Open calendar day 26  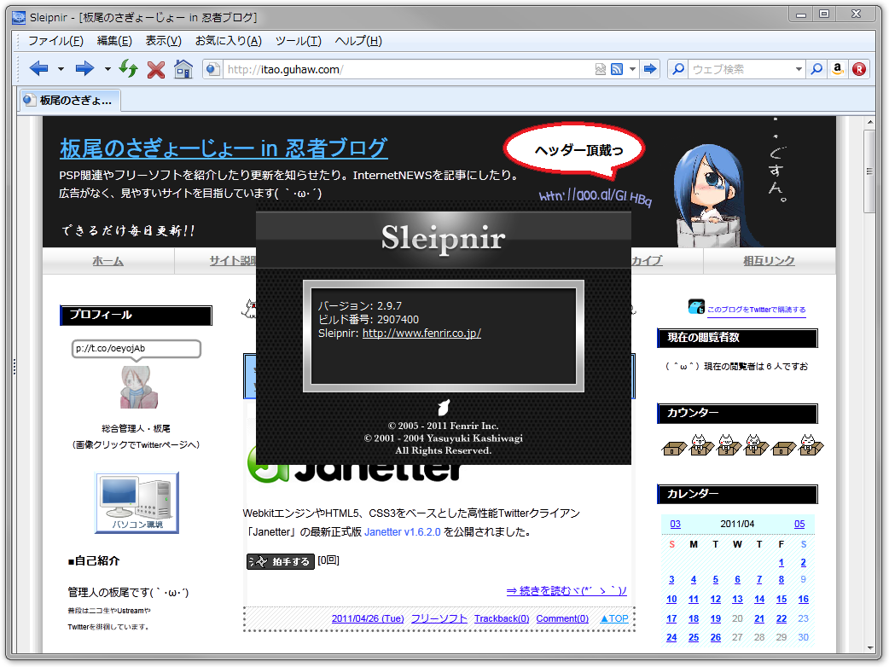[716, 637]
